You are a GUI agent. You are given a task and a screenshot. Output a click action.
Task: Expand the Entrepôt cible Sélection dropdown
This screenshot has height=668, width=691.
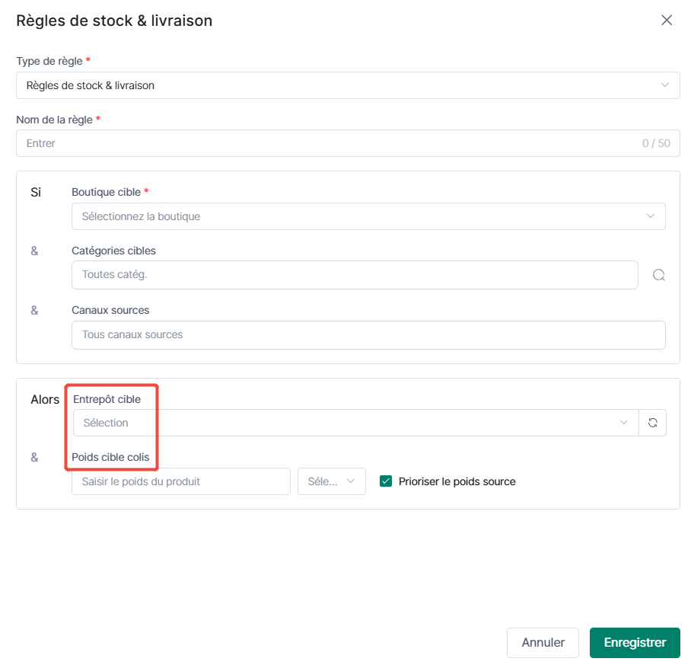pos(355,423)
